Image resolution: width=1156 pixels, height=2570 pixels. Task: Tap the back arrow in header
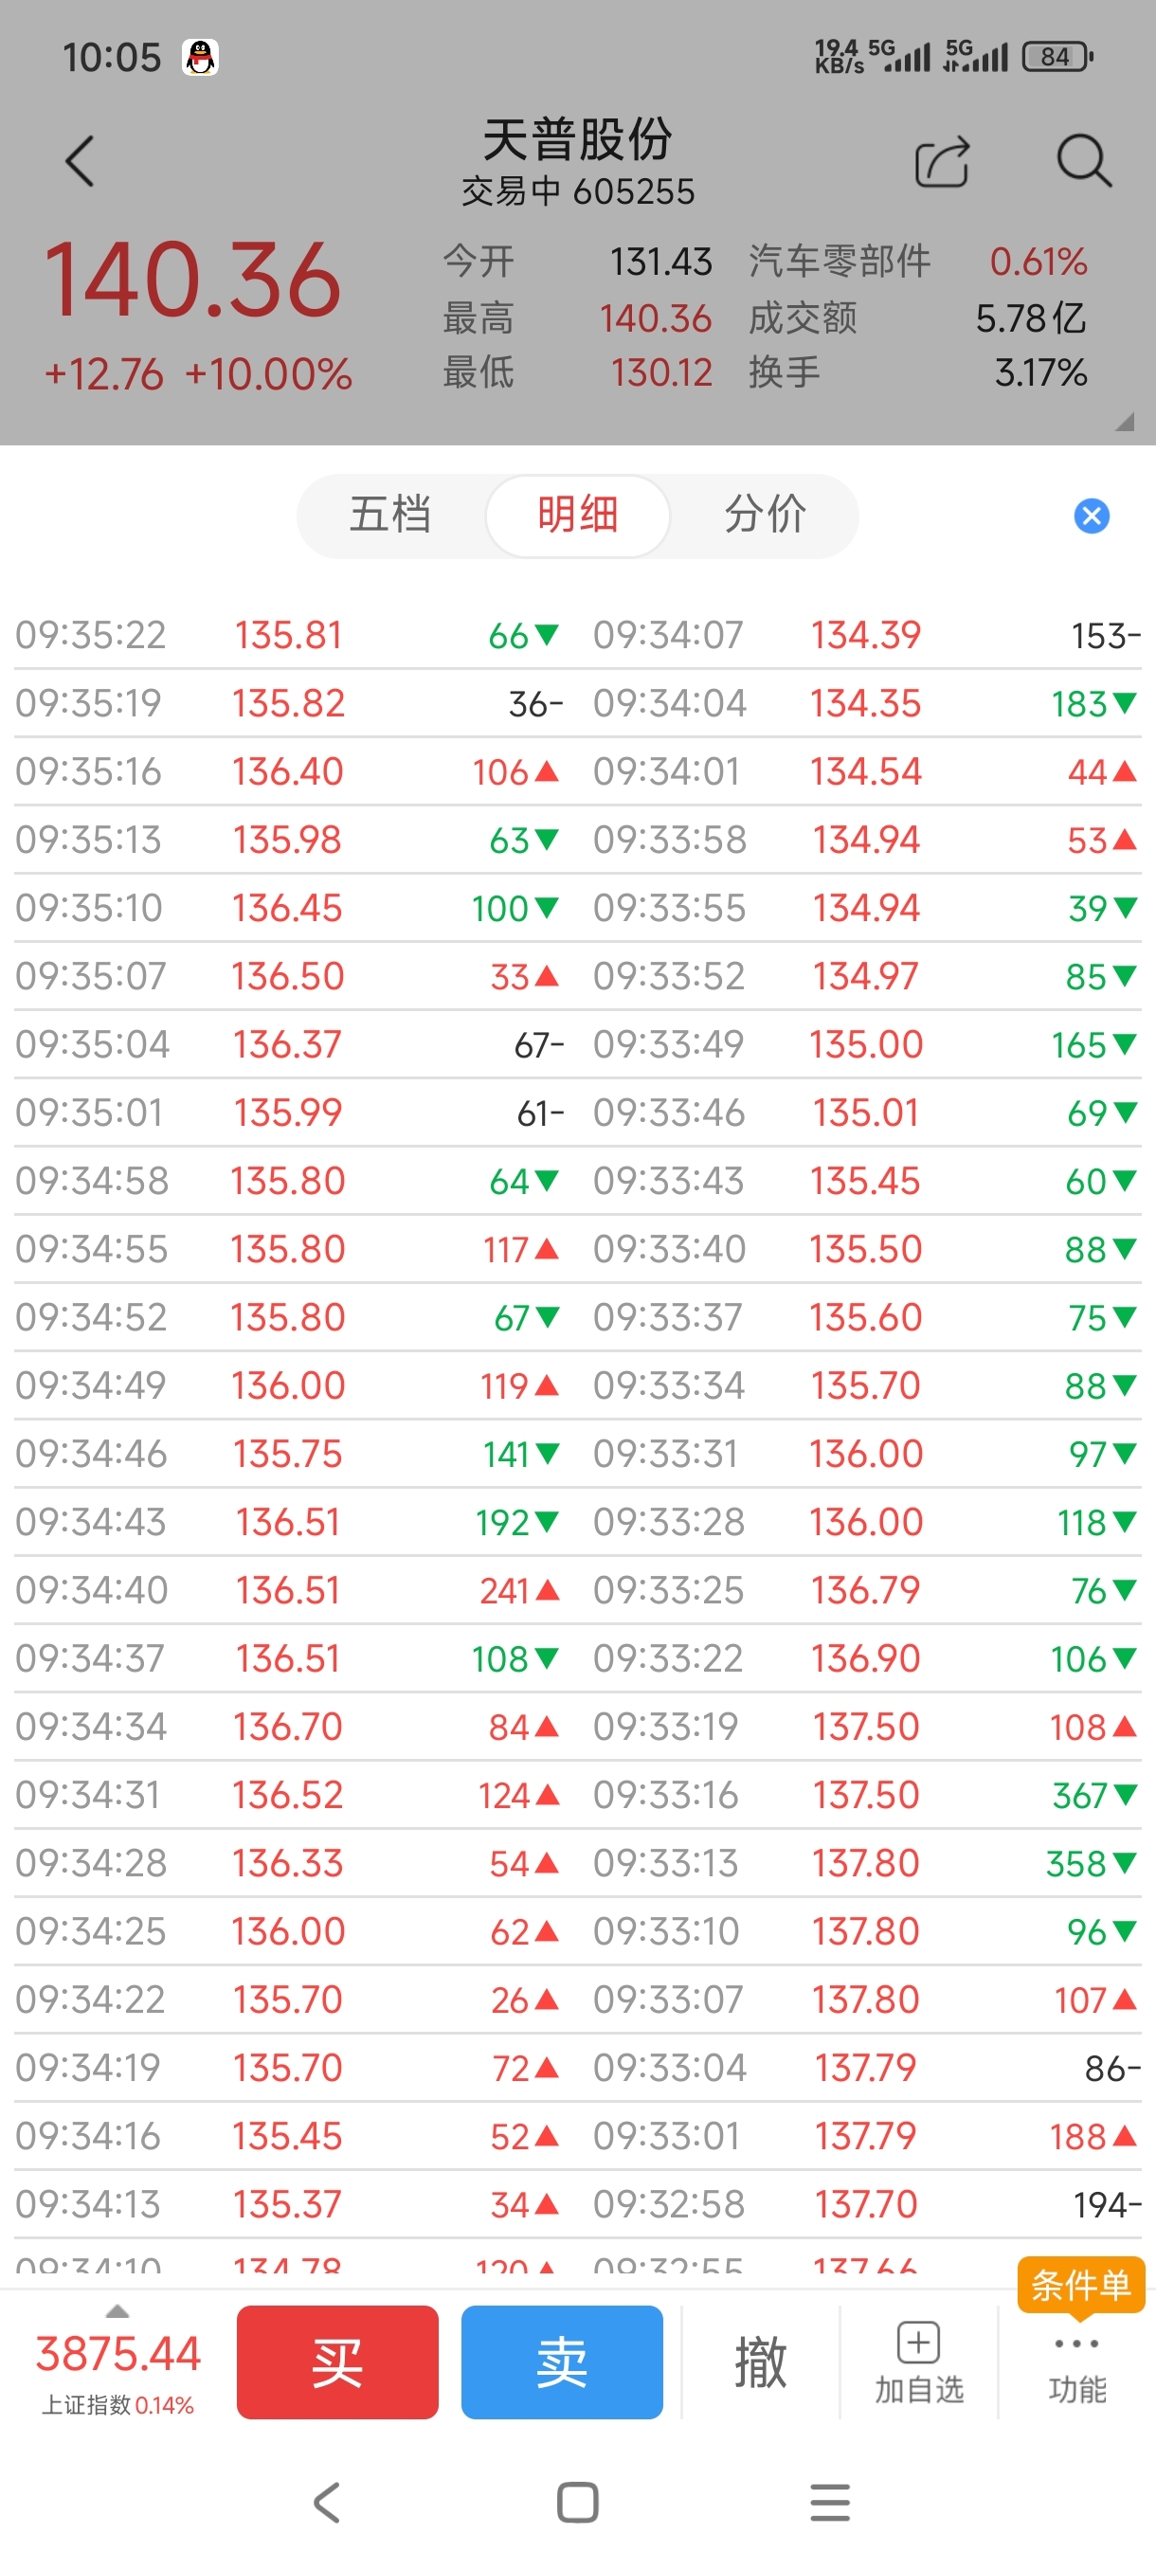pyautogui.click(x=80, y=162)
